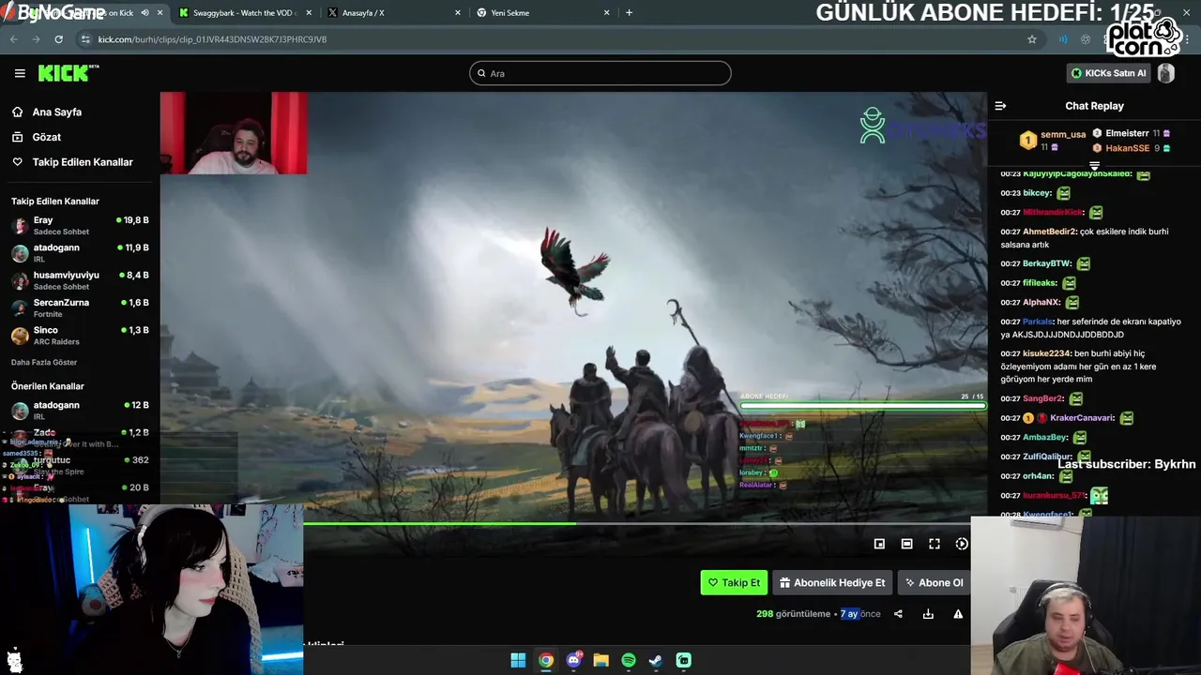
Task: Open semm_usa top gifter profile
Action: (x=1062, y=134)
